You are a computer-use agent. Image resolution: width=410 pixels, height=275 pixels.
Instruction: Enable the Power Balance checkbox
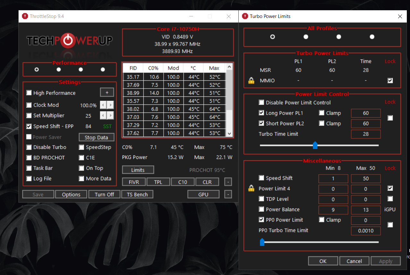click(261, 209)
